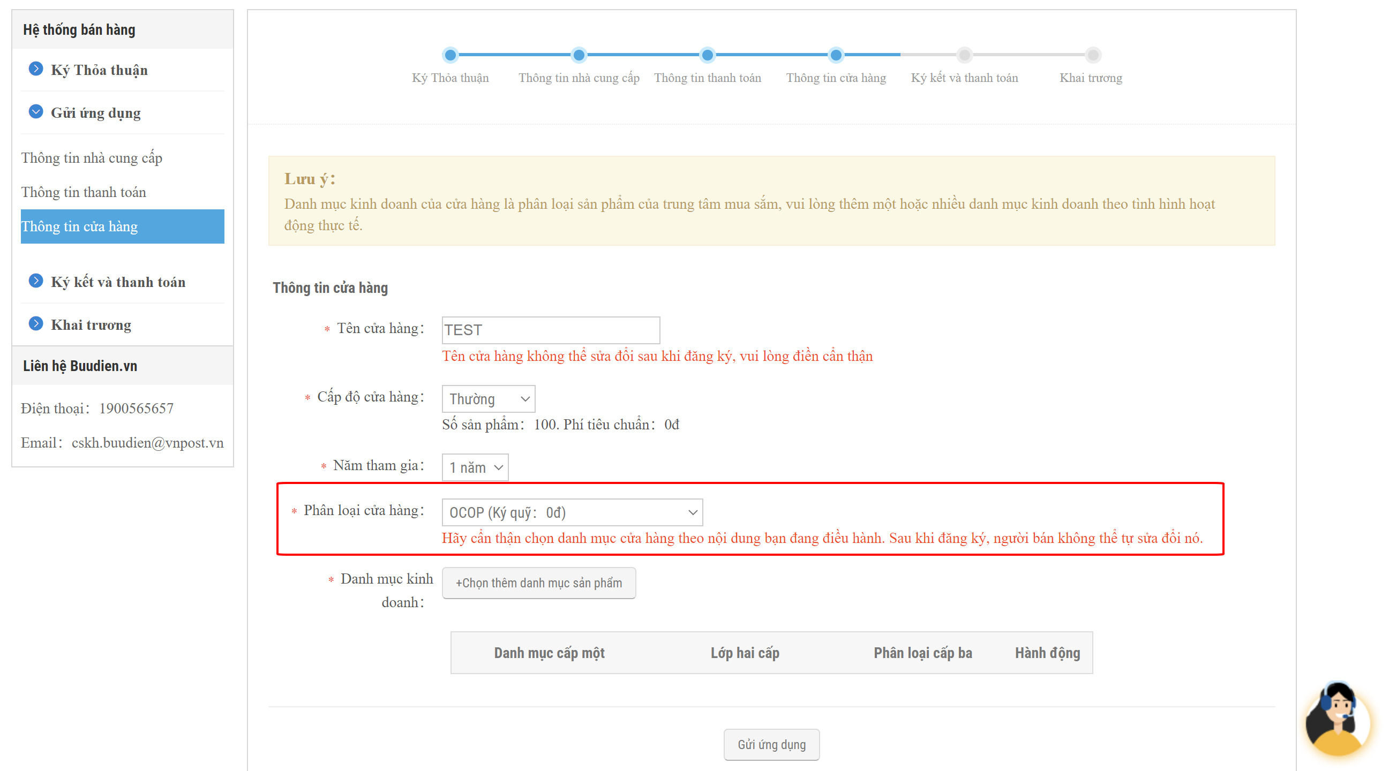Open the Cấp độ cửa hàng dropdown

tap(488, 399)
